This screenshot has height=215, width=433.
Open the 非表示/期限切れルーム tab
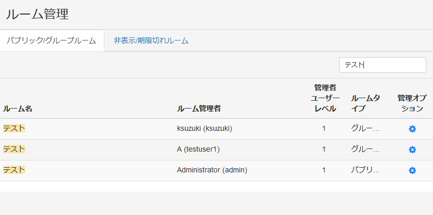tap(151, 41)
